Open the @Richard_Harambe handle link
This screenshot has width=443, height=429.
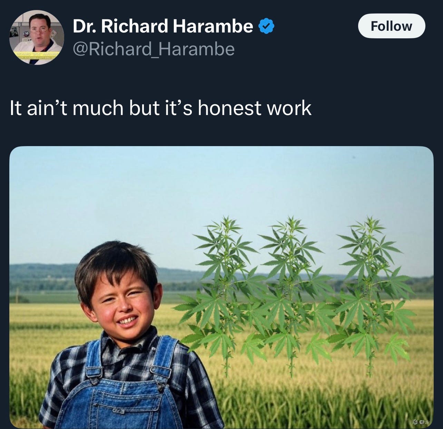[154, 49]
